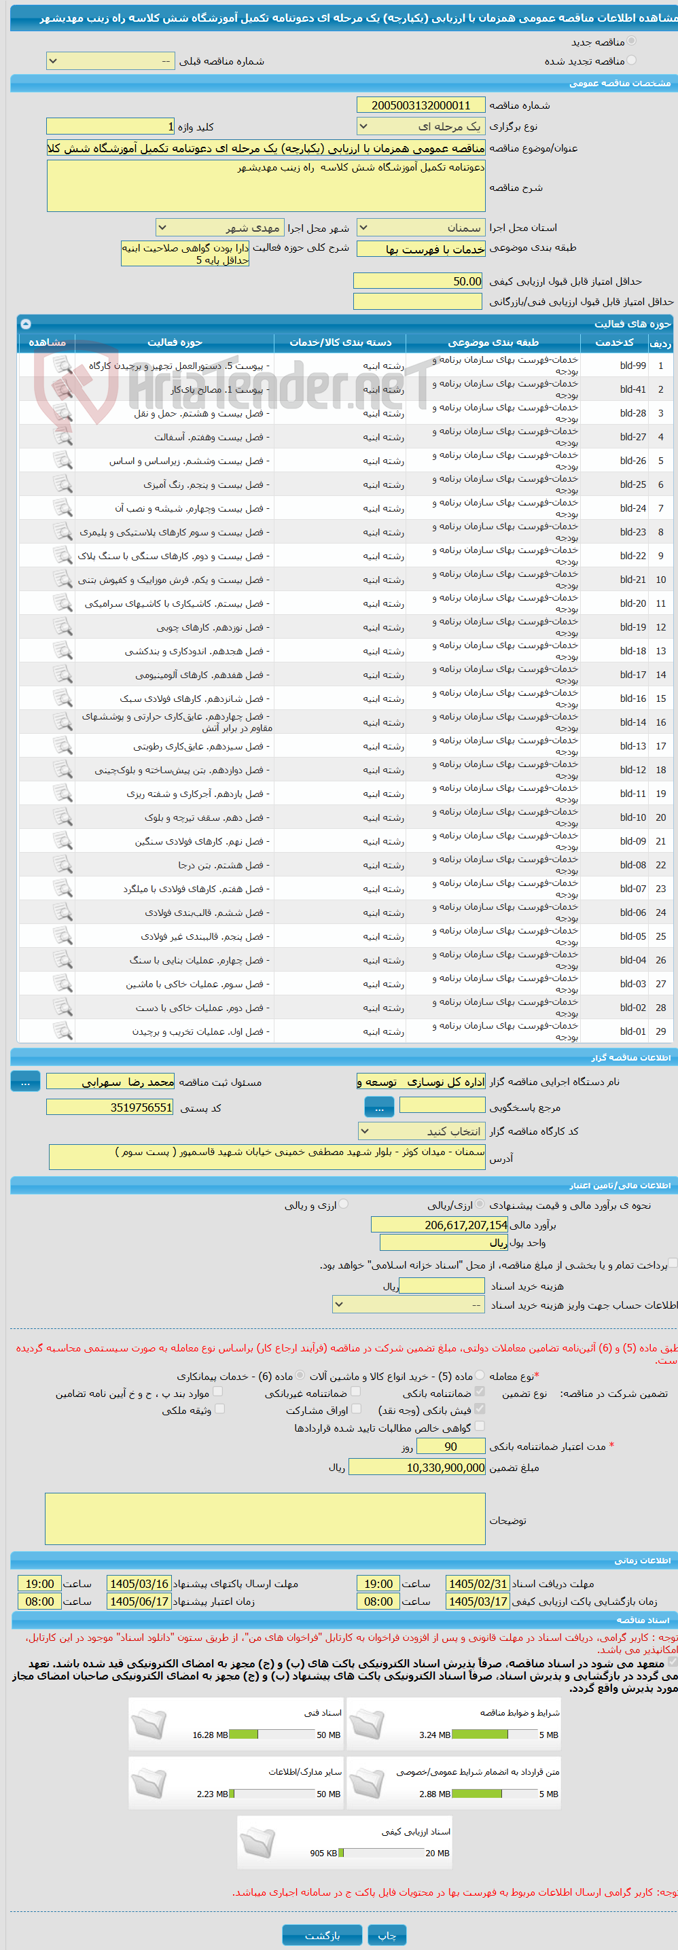The height and width of the screenshot is (1950, 678).
Task: Open view icon for row bld-23
Action: pyautogui.click(x=62, y=532)
